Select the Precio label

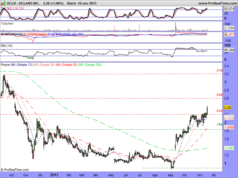pyautogui.click(x=5, y=65)
